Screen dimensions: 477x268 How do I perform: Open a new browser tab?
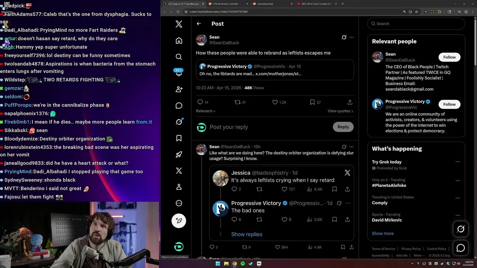342,4
